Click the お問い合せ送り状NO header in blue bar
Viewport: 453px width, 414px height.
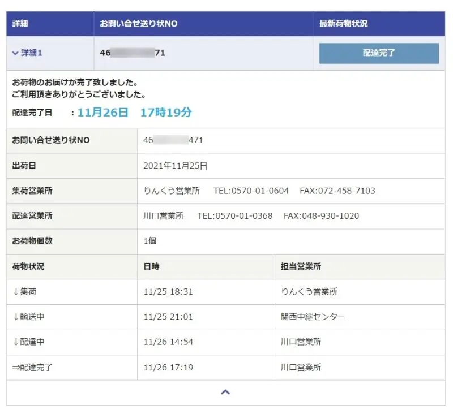click(x=139, y=24)
